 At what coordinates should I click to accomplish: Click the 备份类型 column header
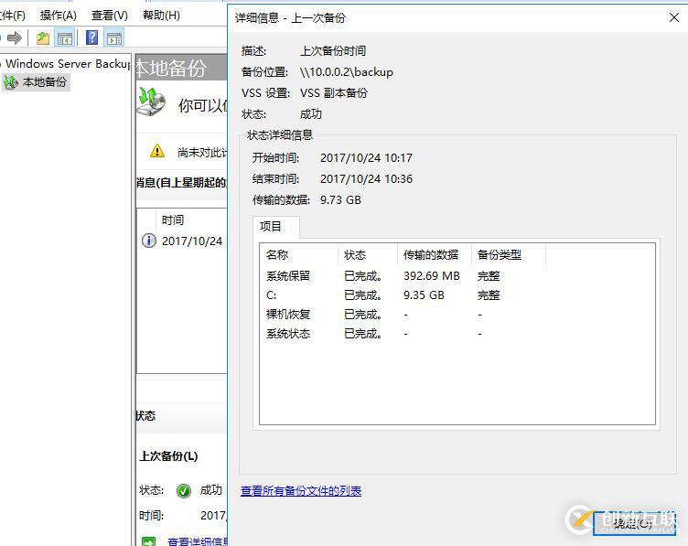click(509, 255)
